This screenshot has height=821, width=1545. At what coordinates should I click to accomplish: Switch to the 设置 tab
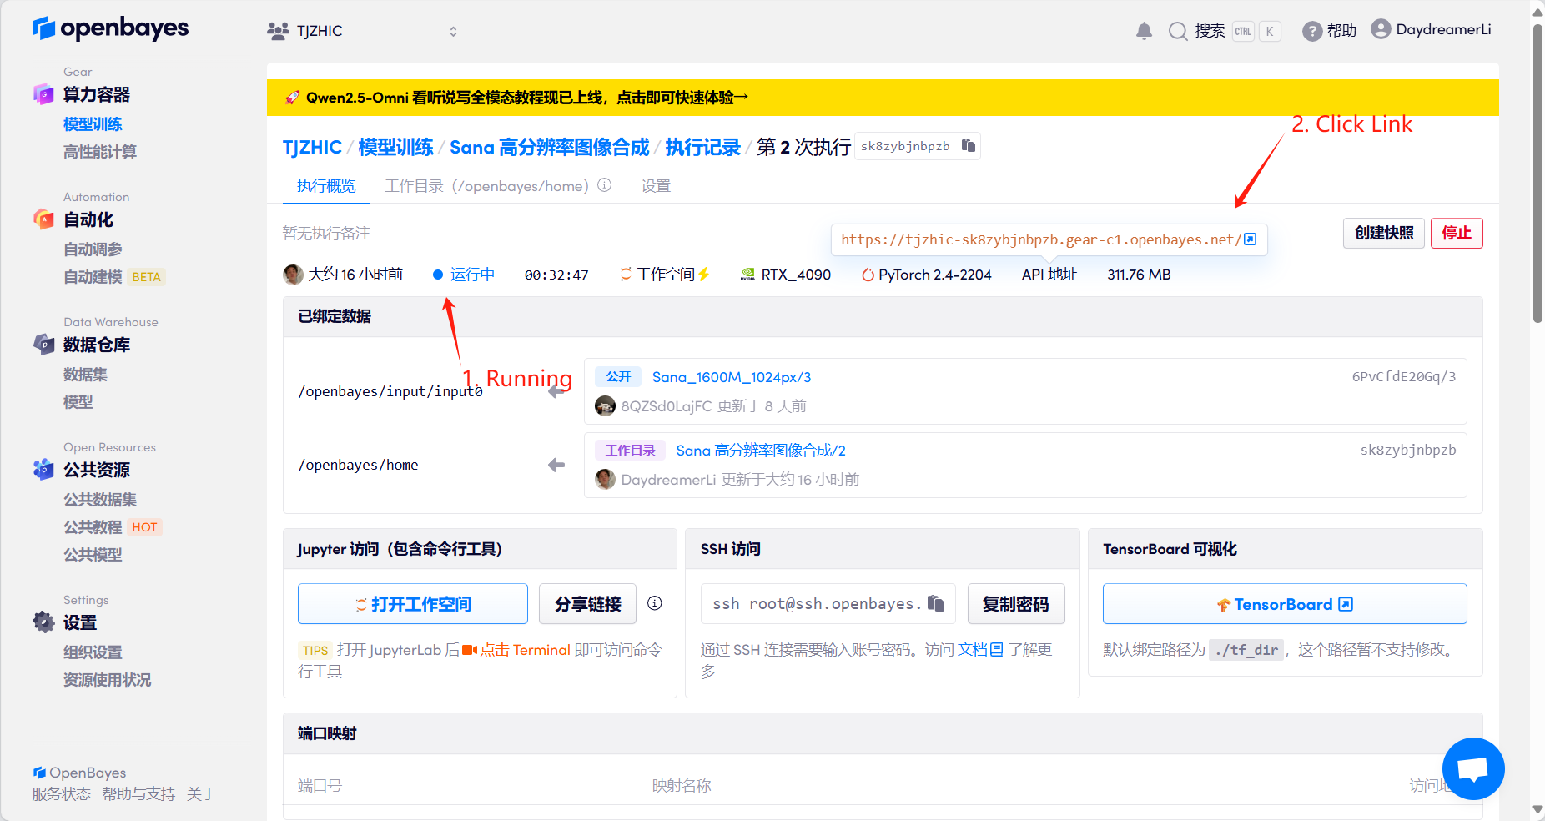point(656,186)
